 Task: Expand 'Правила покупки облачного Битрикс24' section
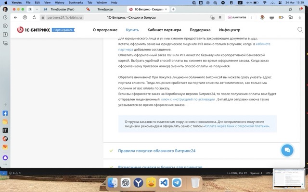156,151
